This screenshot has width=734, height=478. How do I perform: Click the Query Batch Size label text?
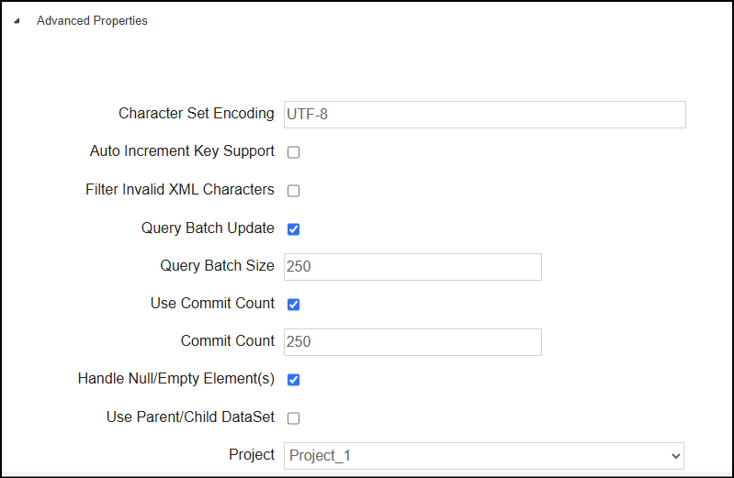tap(217, 266)
